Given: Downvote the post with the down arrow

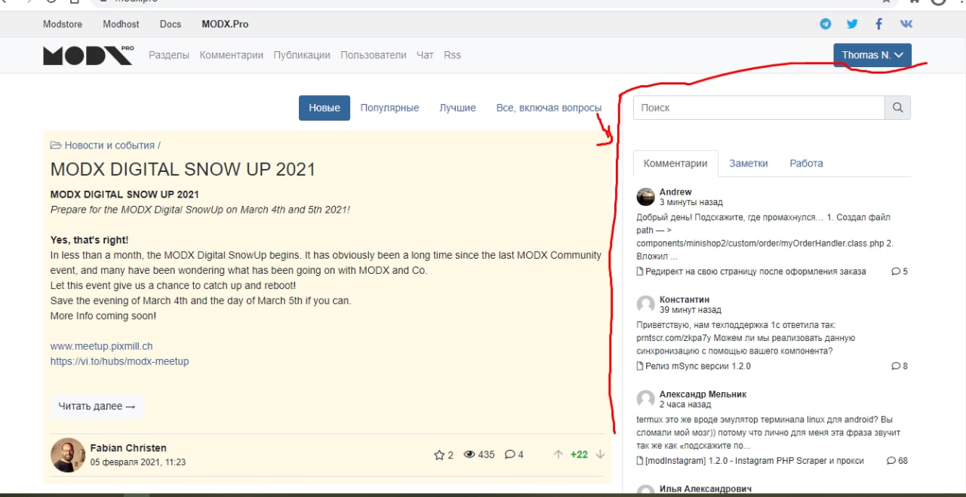Looking at the screenshot, I should tap(600, 455).
